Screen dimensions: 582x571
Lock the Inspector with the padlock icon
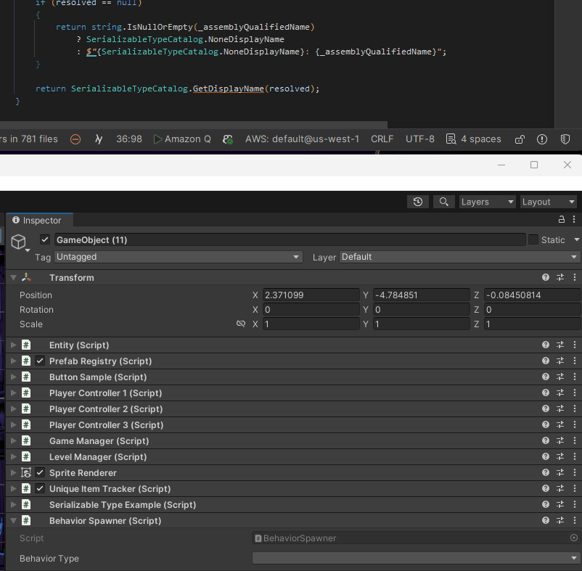pyautogui.click(x=561, y=219)
